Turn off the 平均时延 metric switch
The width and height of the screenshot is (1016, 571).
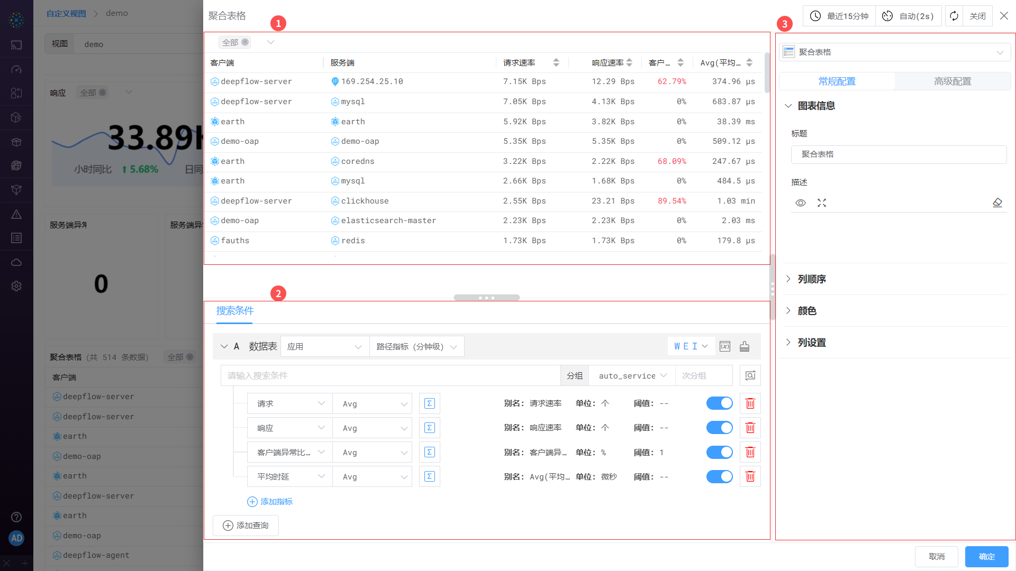pyautogui.click(x=719, y=476)
